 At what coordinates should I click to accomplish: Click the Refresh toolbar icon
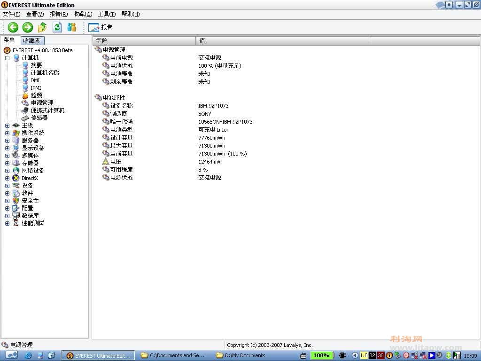57,27
